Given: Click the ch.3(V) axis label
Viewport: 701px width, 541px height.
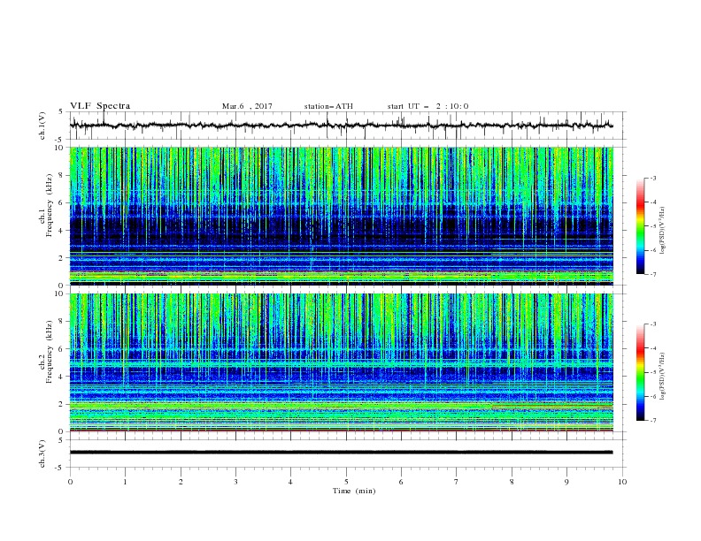Looking at the screenshot, I should click(x=42, y=453).
